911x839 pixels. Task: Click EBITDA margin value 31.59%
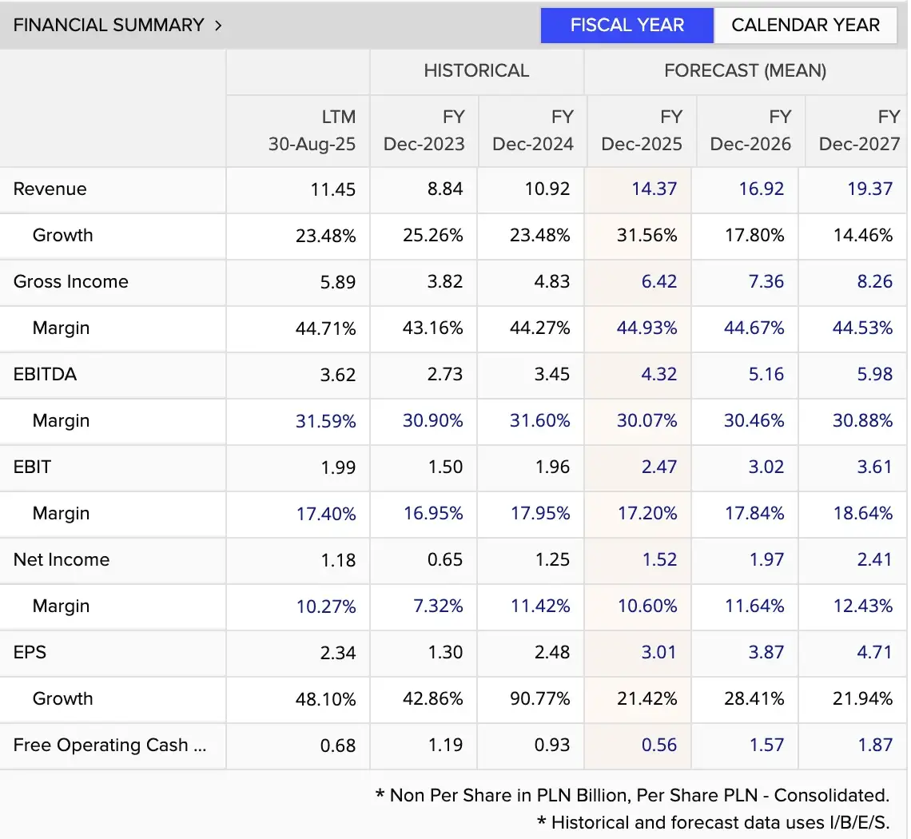[325, 421]
